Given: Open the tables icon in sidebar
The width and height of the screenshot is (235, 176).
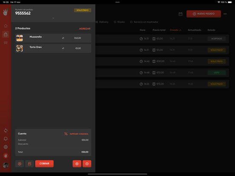Looking at the screenshot, I should 6,43.
